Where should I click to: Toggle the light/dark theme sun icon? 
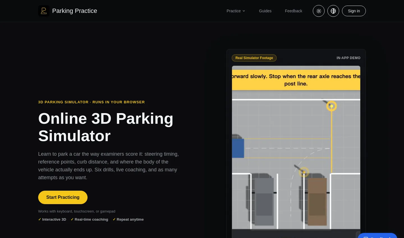point(319,11)
